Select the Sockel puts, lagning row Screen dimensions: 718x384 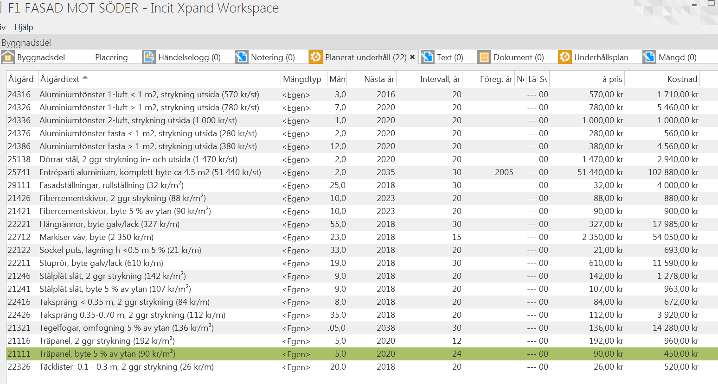click(x=362, y=250)
